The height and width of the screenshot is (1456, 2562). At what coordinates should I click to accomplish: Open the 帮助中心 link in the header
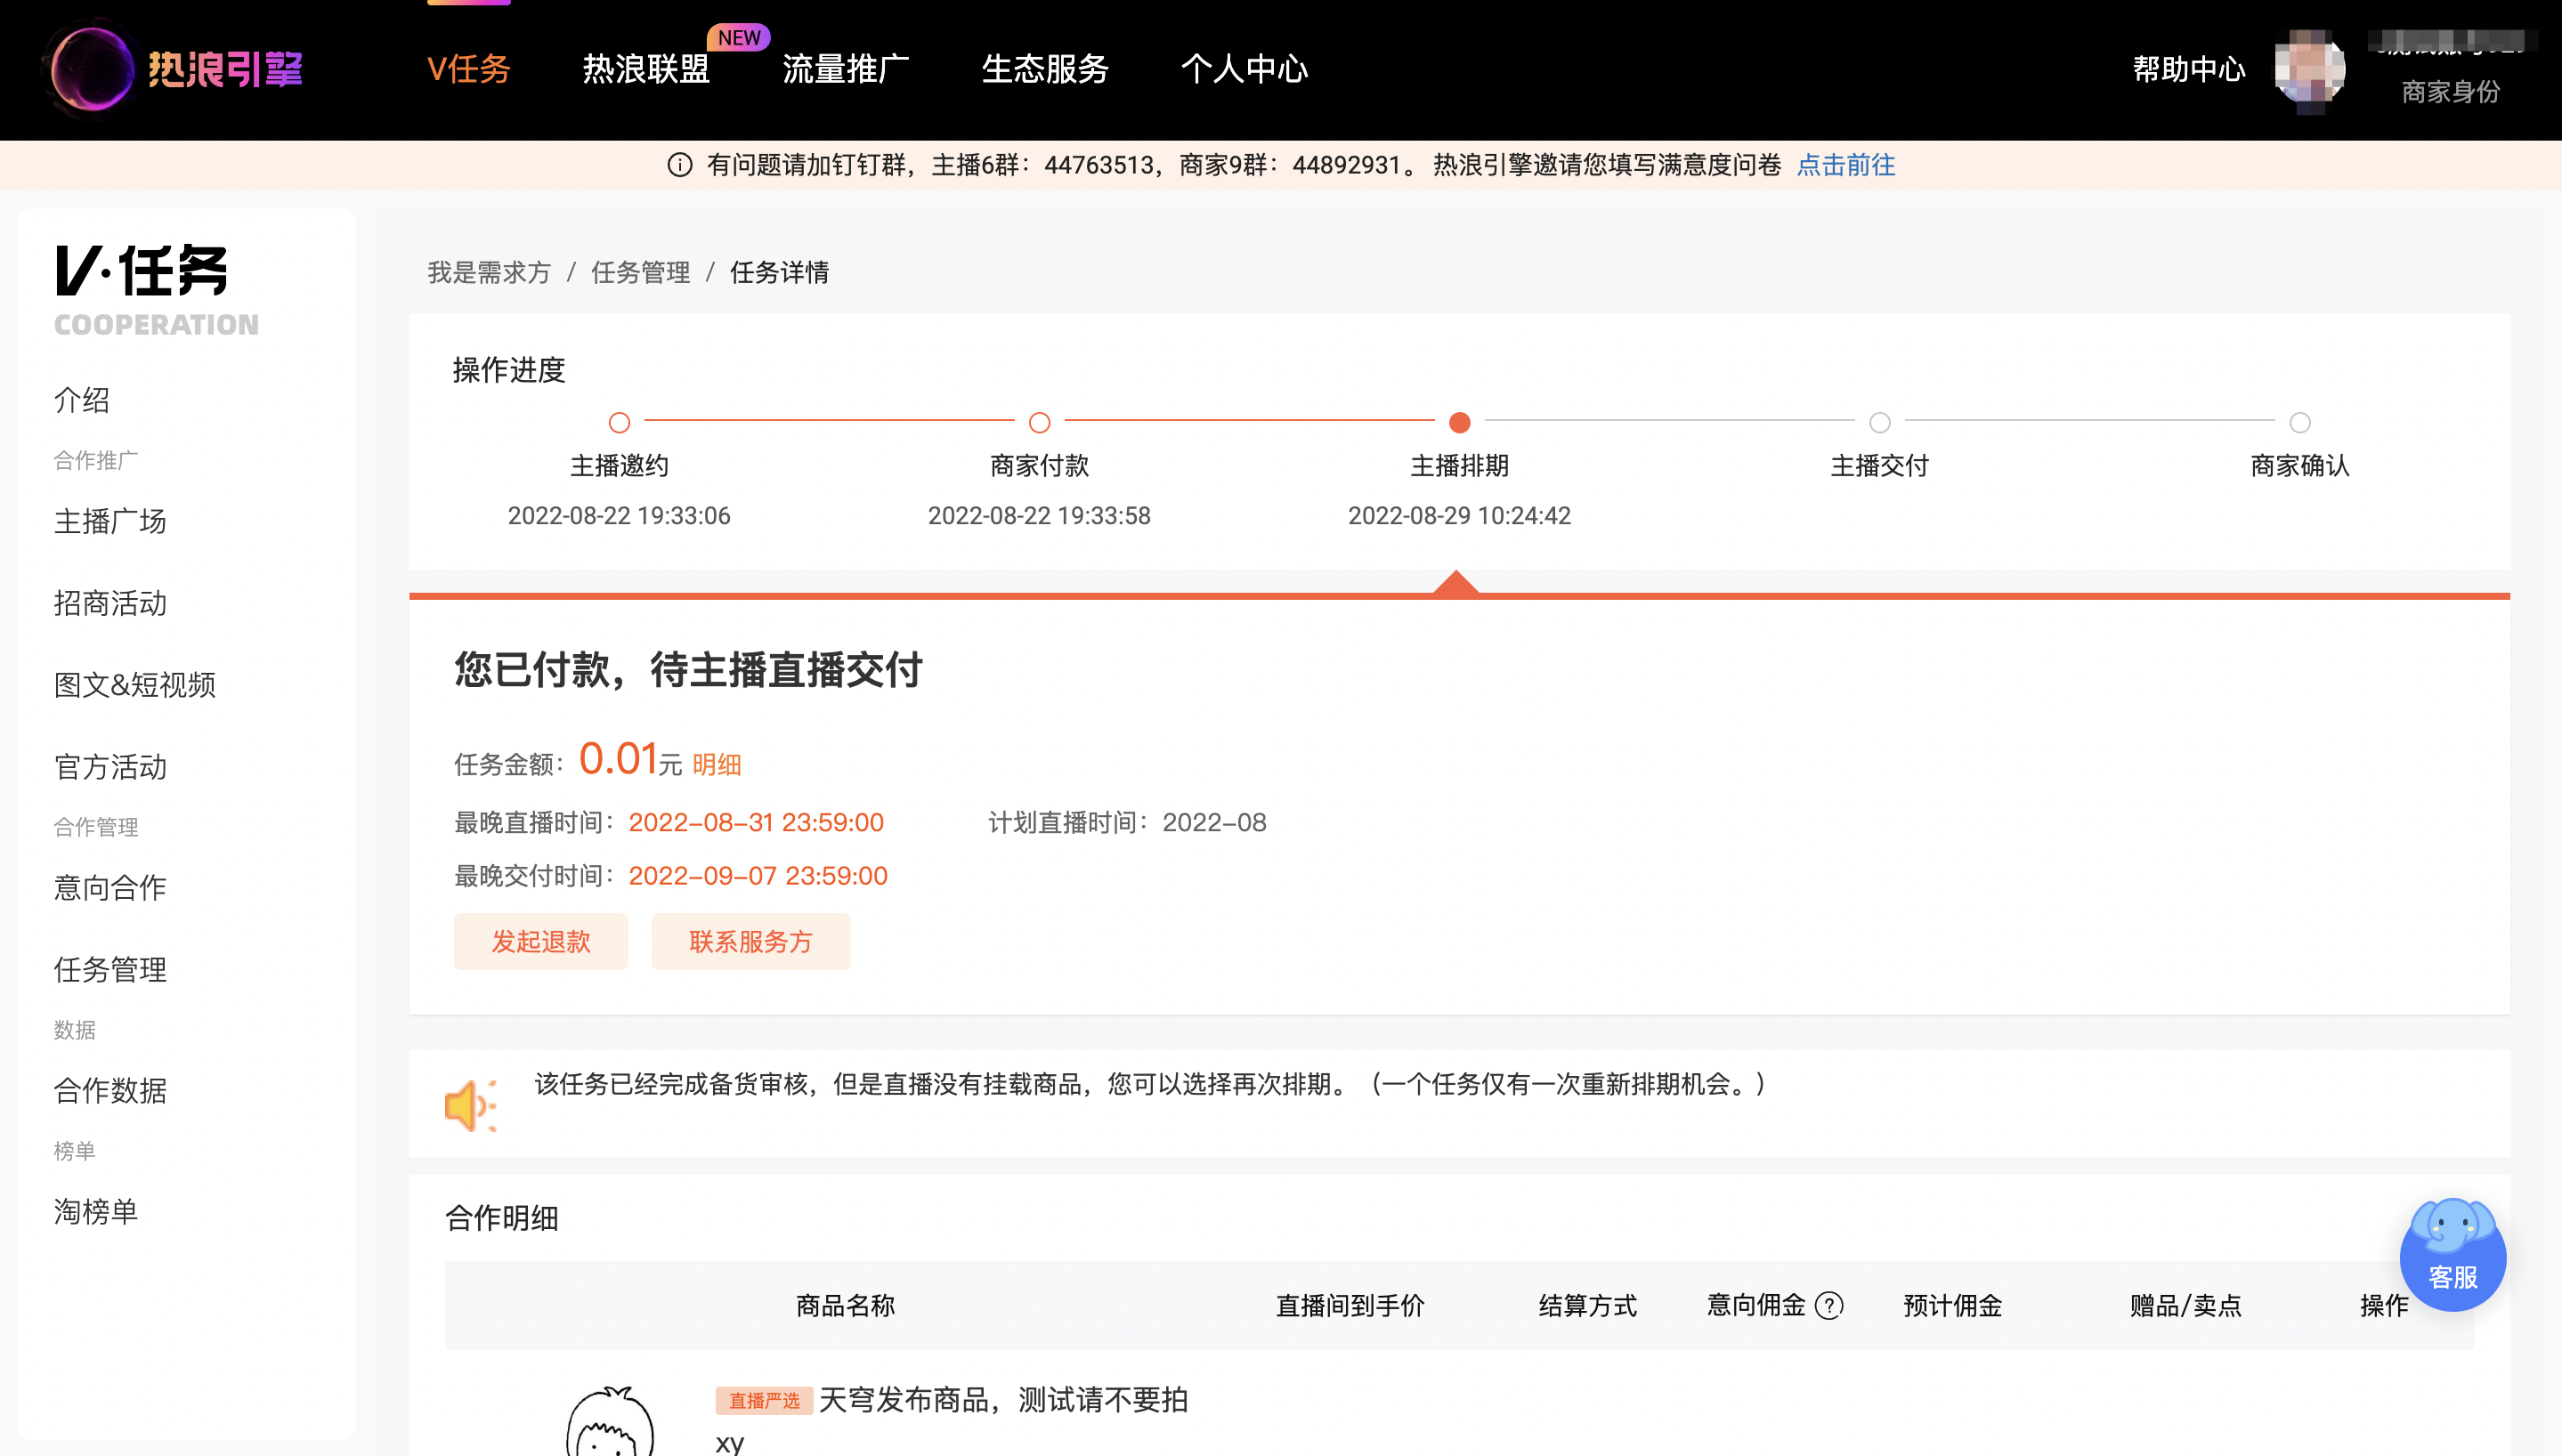(x=2189, y=69)
